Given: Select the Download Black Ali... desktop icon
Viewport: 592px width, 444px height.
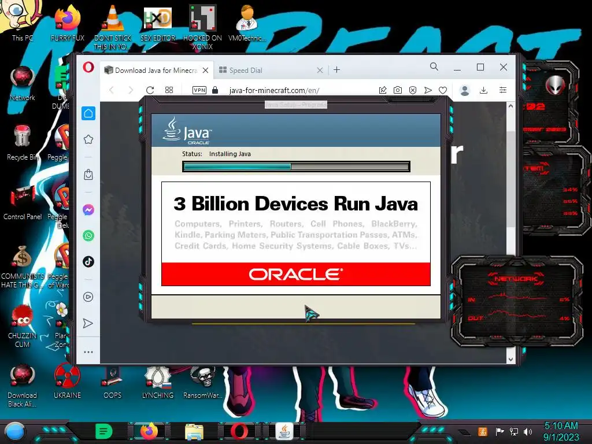Looking at the screenshot, I should tap(23, 386).
